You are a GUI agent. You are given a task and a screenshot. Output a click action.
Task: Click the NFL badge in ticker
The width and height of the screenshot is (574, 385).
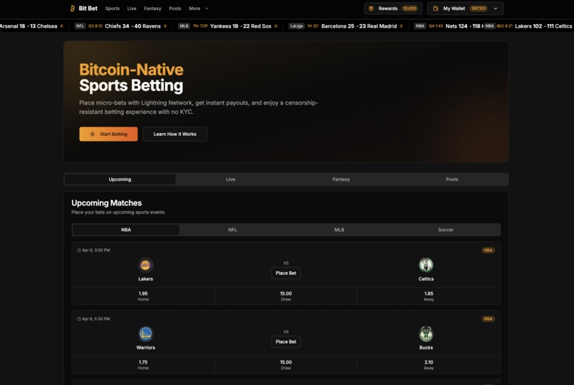point(80,26)
